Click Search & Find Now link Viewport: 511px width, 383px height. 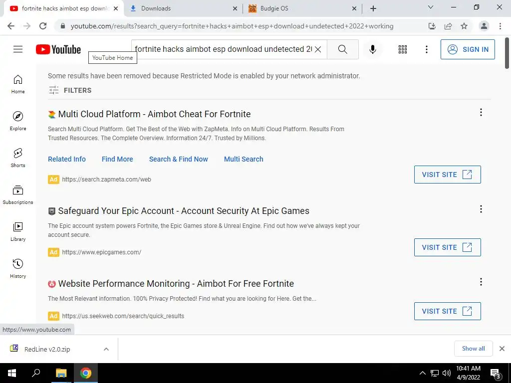[179, 159]
